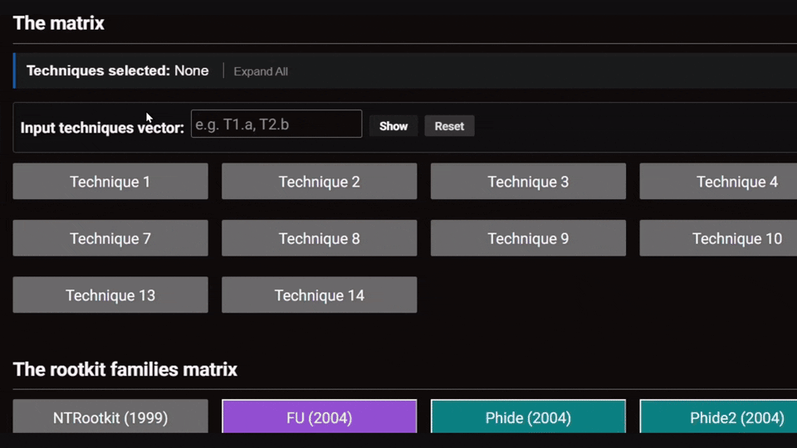
Task: Click the Expand All link
Action: coord(261,71)
